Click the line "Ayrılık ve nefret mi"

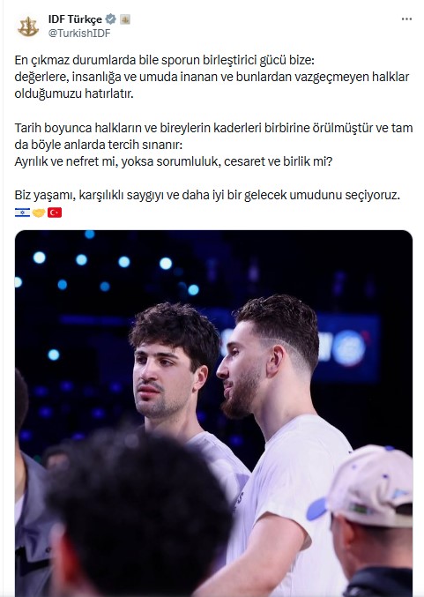click(x=173, y=161)
